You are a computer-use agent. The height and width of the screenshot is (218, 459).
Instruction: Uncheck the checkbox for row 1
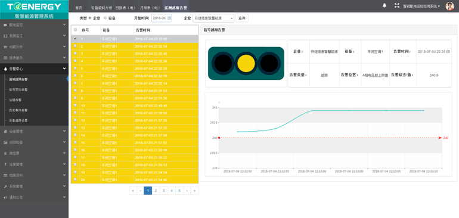tap(75, 38)
